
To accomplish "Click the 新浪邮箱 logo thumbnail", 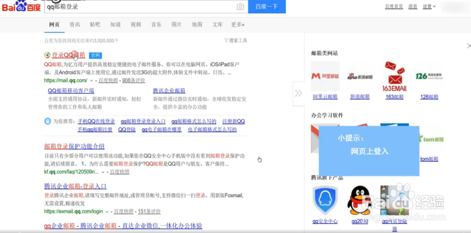I will [x=359, y=76].
